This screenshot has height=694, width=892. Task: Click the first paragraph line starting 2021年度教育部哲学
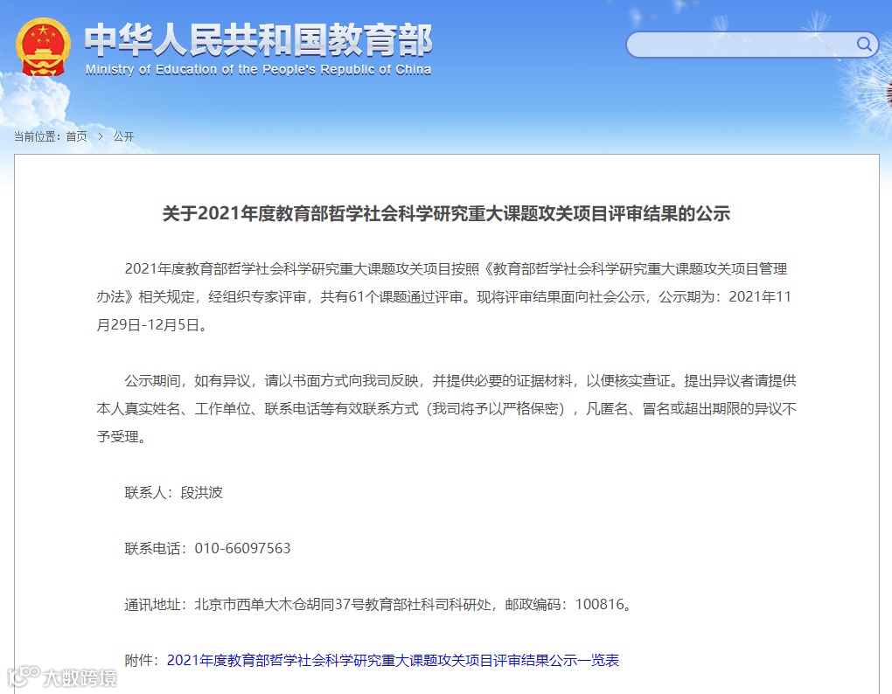pyautogui.click(x=456, y=269)
